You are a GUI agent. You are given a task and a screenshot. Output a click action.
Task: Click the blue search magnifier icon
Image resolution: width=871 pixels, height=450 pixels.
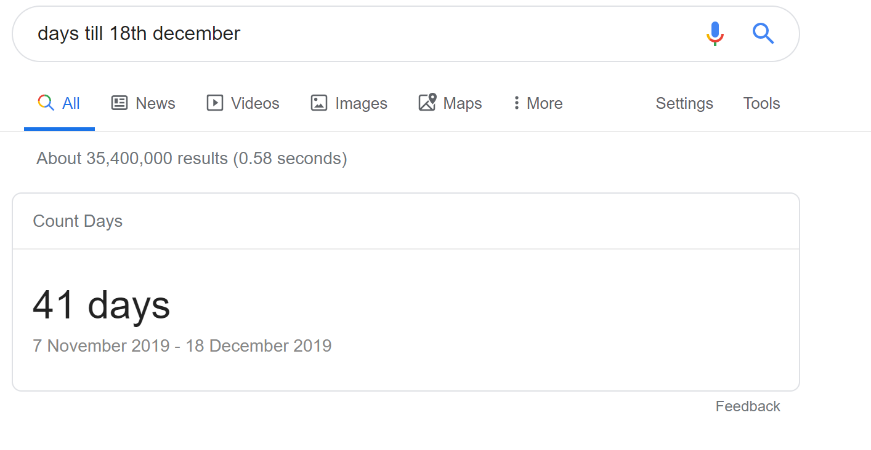(763, 33)
